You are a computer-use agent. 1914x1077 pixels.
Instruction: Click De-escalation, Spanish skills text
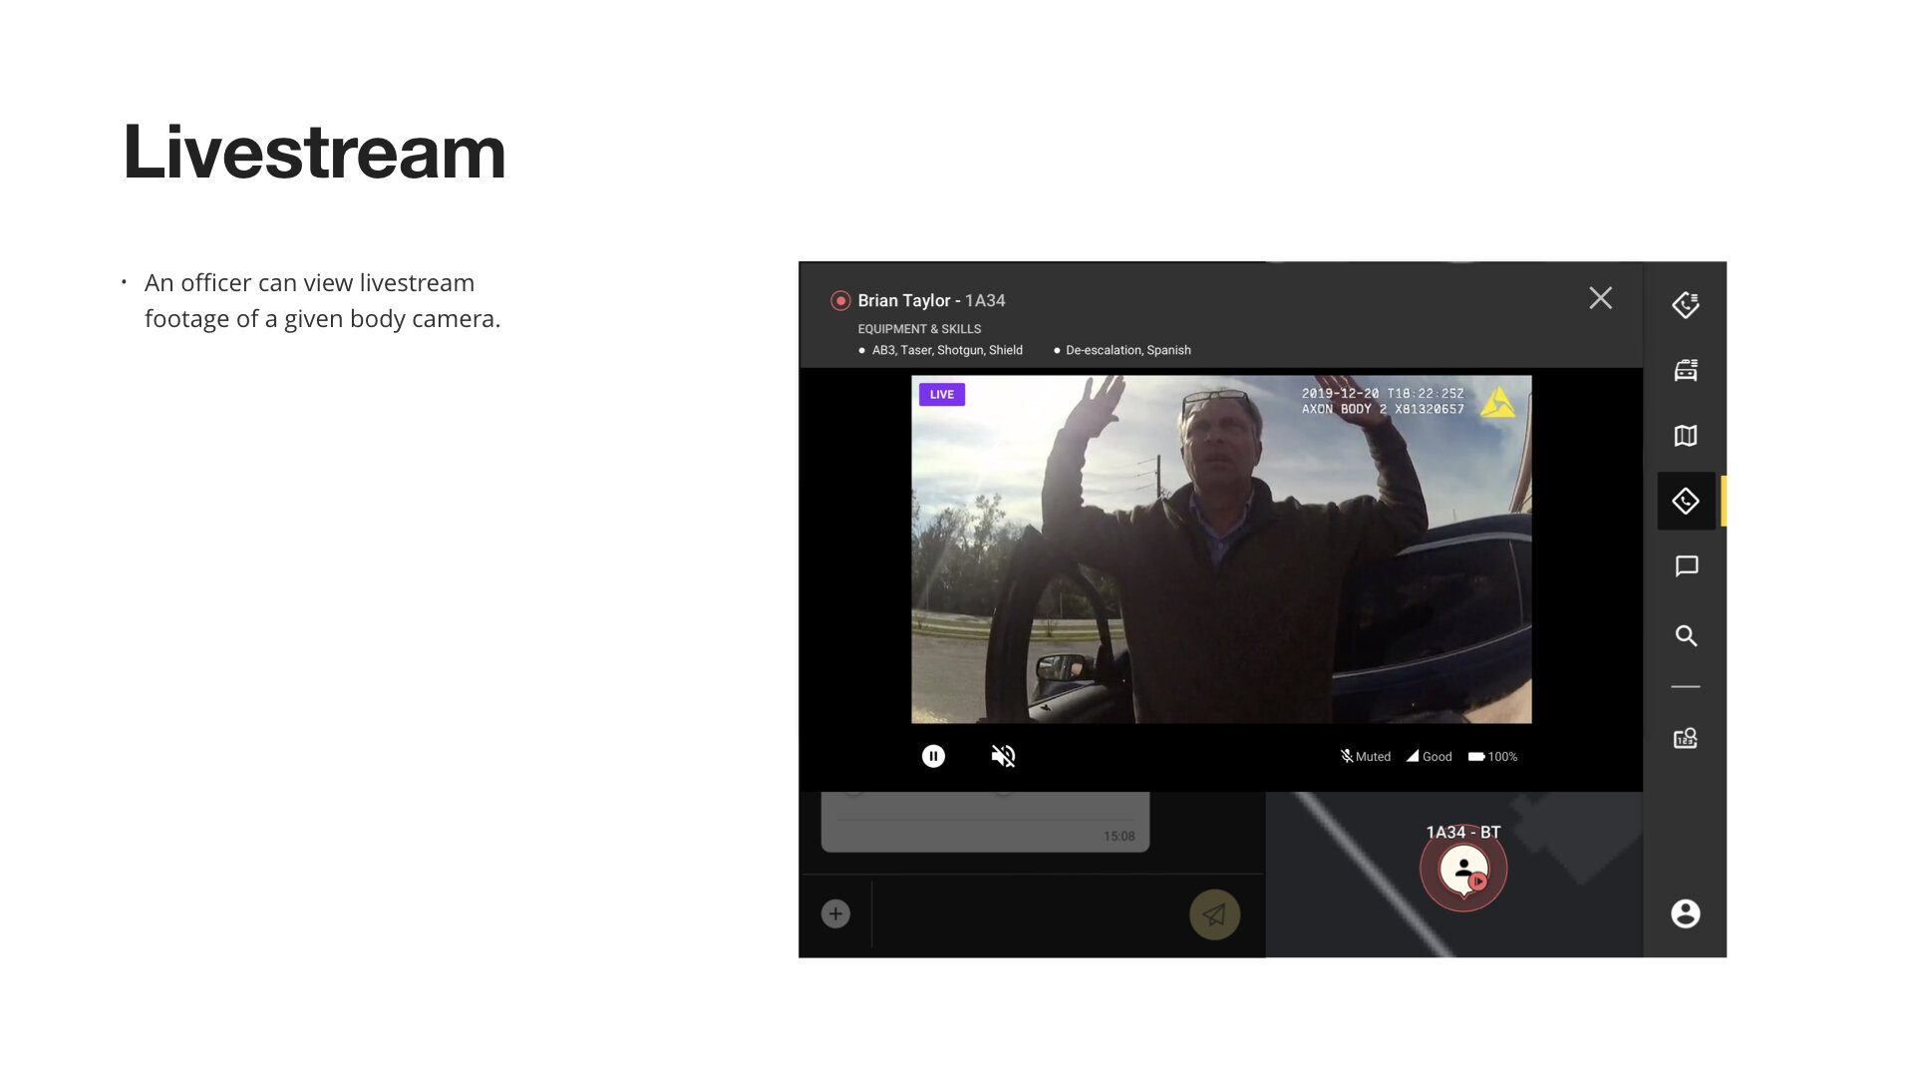1128,350
